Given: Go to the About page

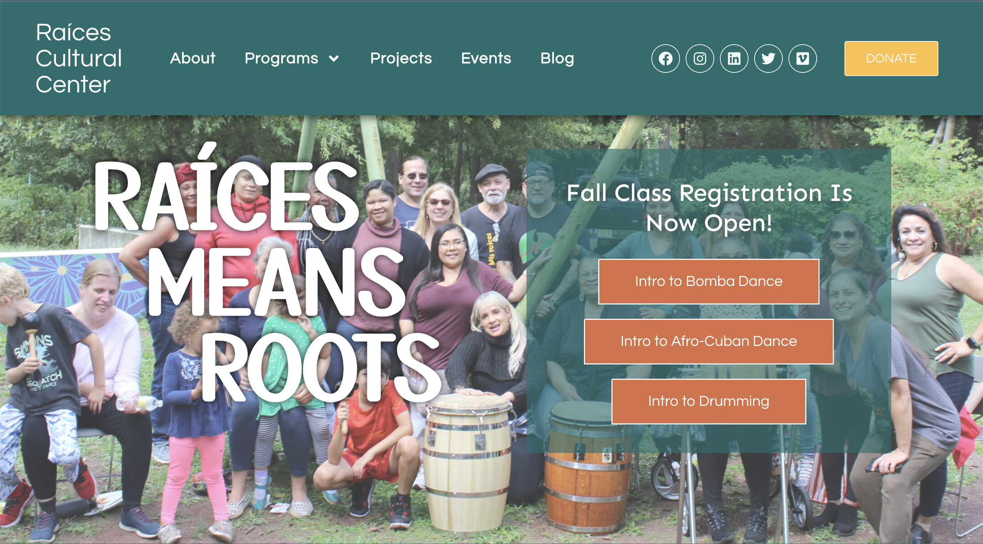Looking at the screenshot, I should pos(193,59).
